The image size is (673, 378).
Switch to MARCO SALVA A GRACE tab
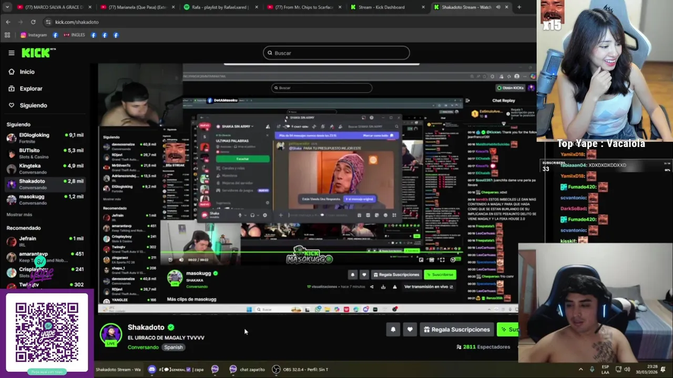(x=54, y=7)
